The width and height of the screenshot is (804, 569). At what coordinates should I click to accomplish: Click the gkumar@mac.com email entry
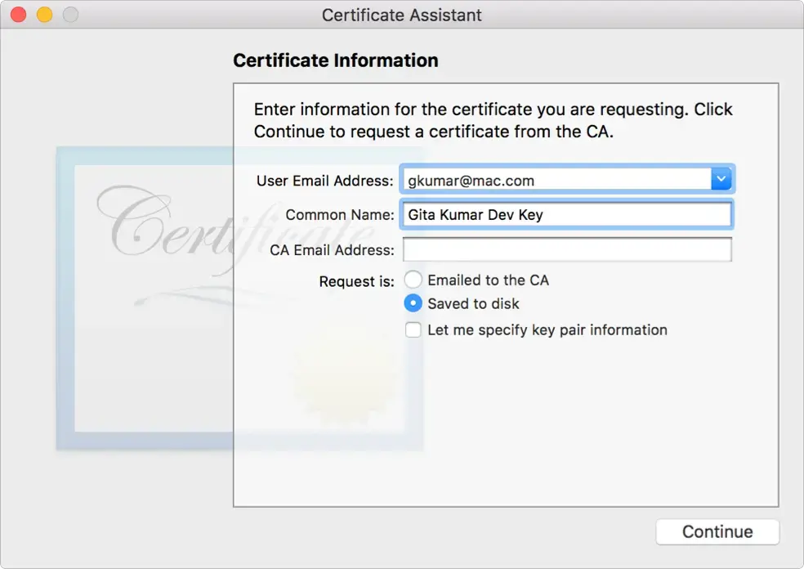tap(466, 178)
